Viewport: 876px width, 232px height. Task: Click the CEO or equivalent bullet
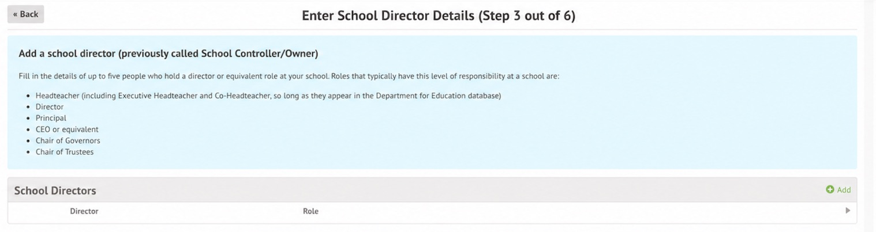tap(67, 130)
